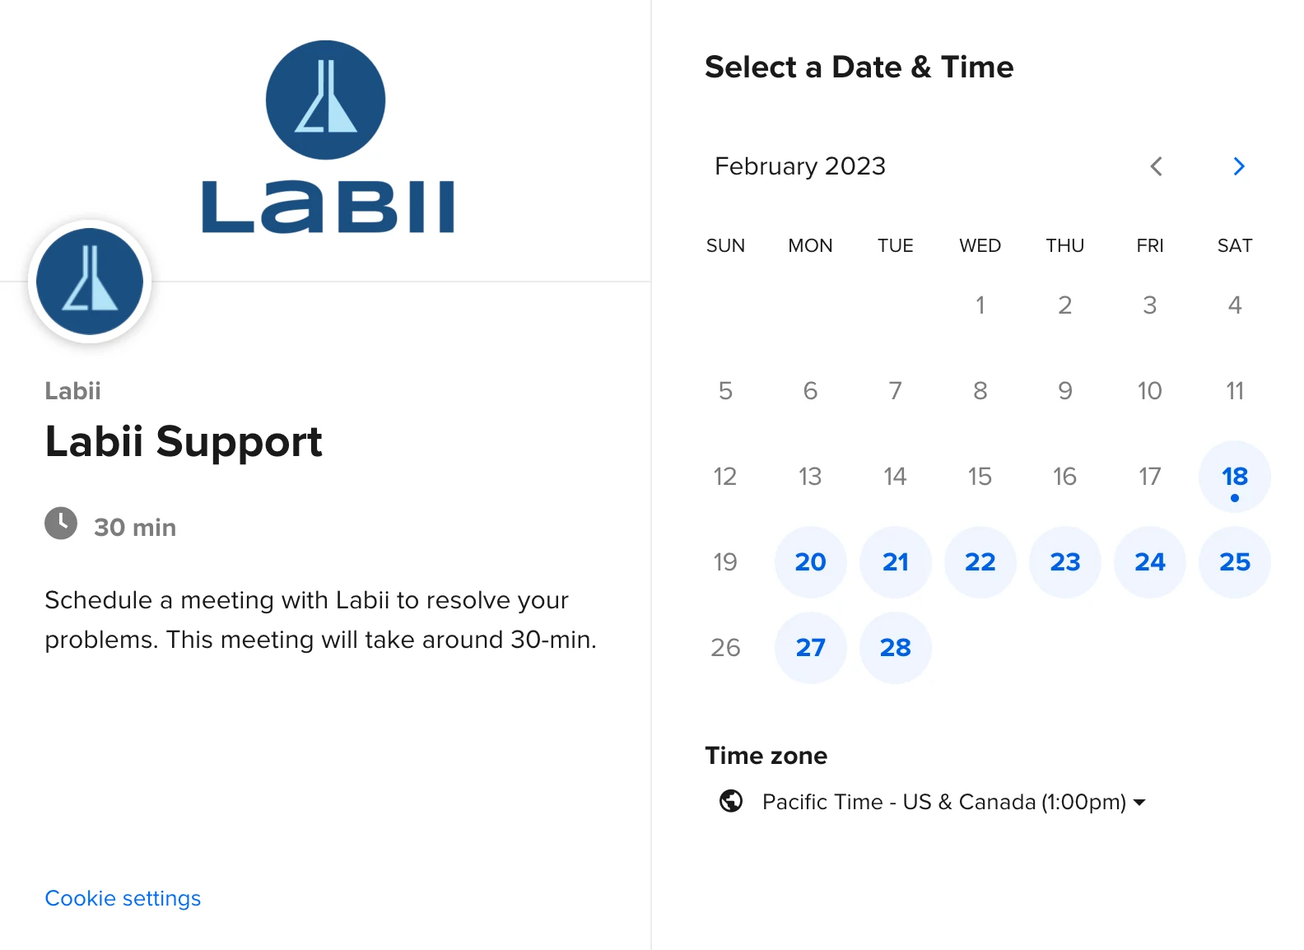Select February 18 on the calendar

pos(1234,477)
